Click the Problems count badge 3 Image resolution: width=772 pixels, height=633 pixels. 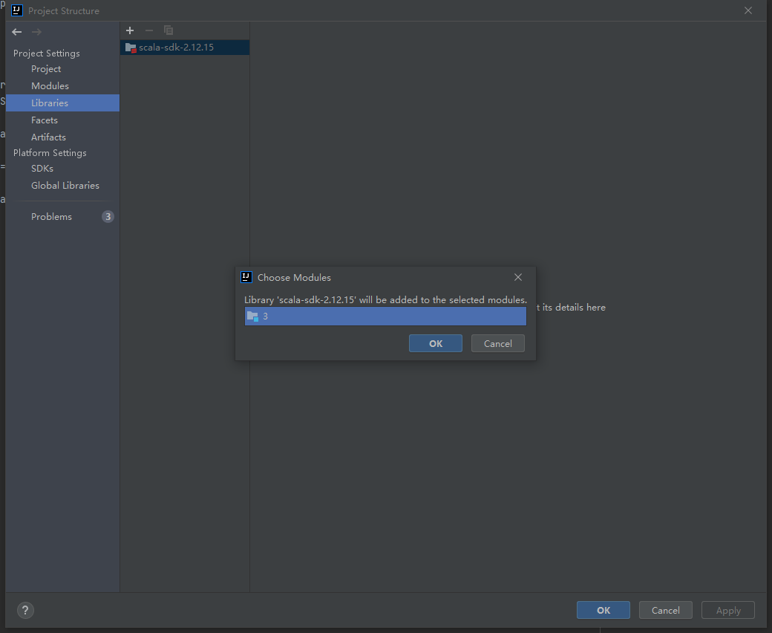(108, 217)
